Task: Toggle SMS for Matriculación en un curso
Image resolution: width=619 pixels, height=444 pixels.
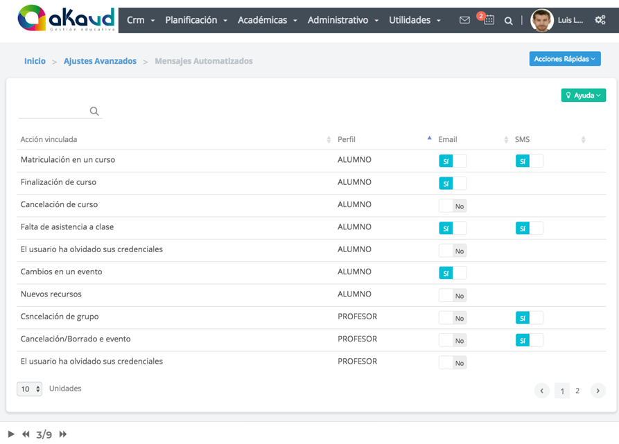Action: pyautogui.click(x=529, y=161)
